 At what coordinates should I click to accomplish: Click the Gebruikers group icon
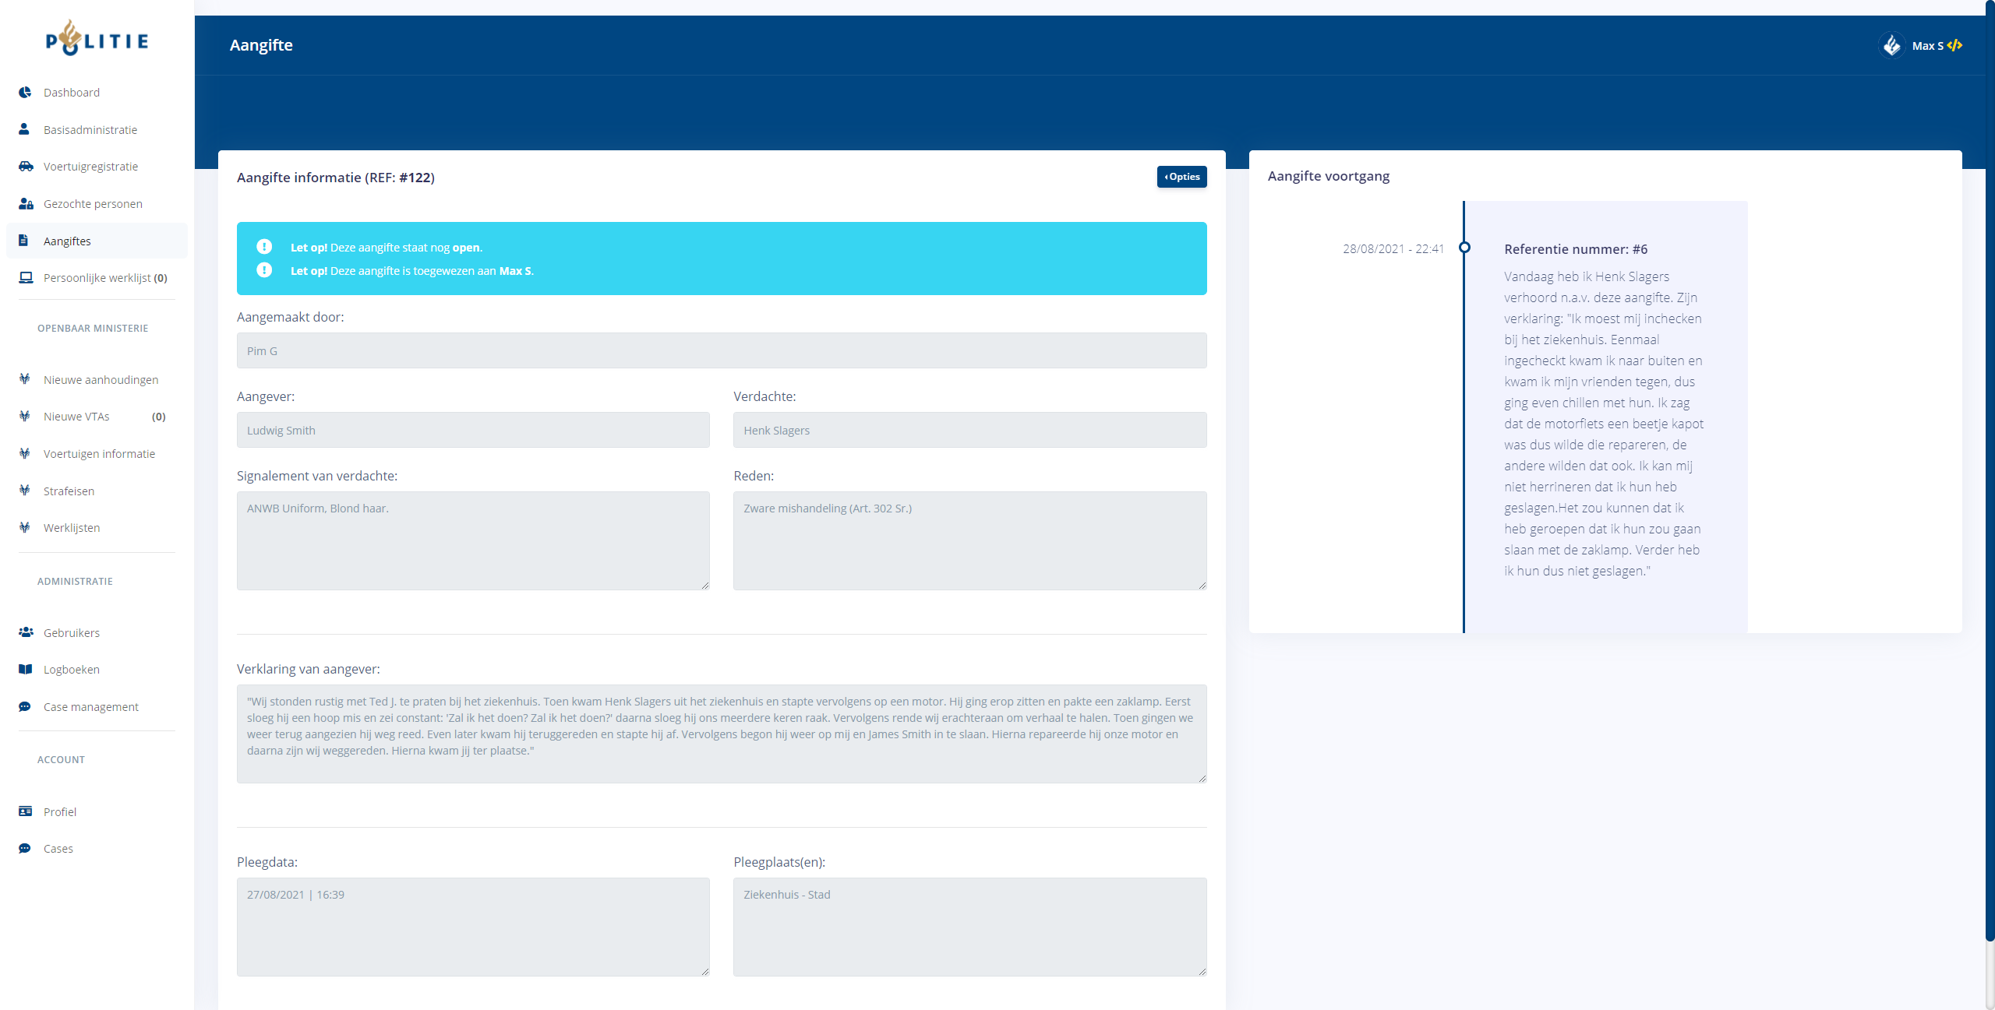[26, 632]
